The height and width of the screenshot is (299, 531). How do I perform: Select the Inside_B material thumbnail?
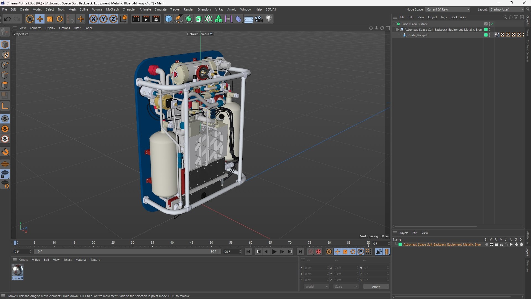click(x=17, y=270)
